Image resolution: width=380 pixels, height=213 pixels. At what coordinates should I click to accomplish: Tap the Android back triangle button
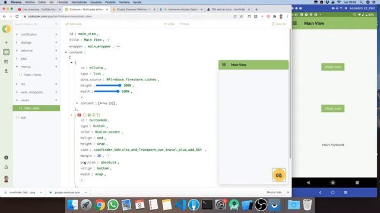click(308, 183)
